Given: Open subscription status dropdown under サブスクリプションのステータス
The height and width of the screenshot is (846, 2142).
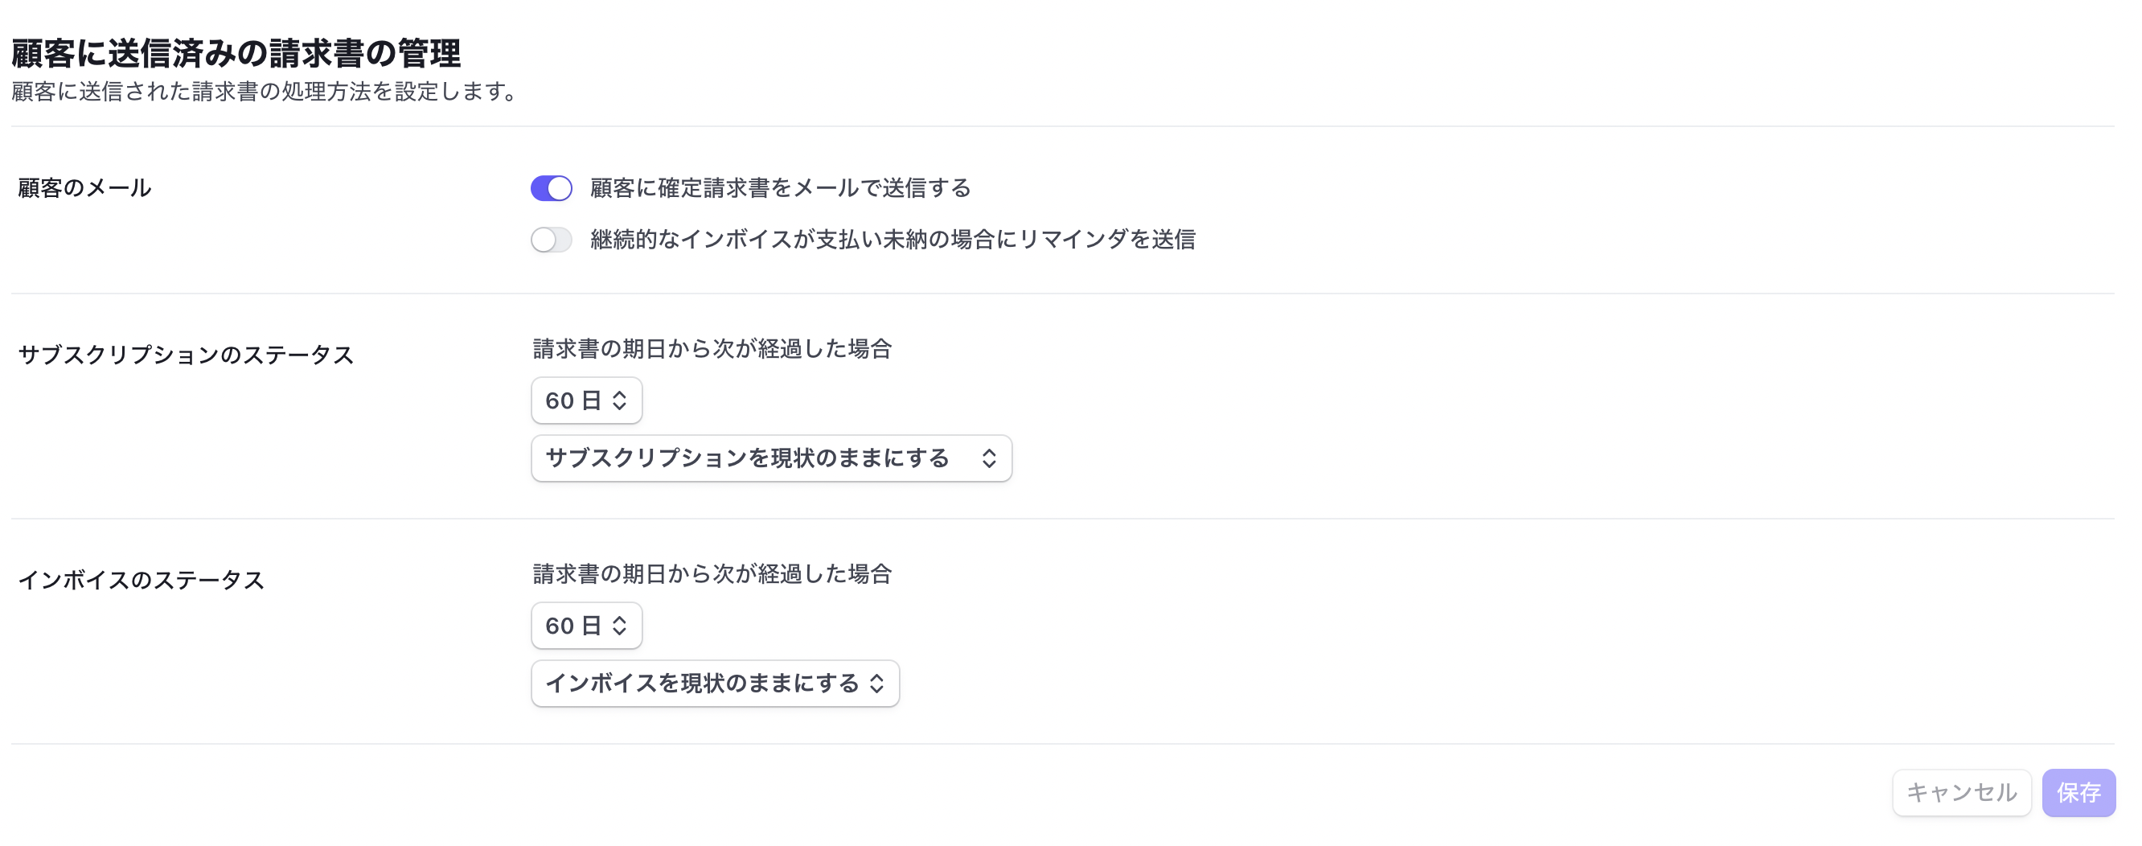Looking at the screenshot, I should (x=770, y=458).
